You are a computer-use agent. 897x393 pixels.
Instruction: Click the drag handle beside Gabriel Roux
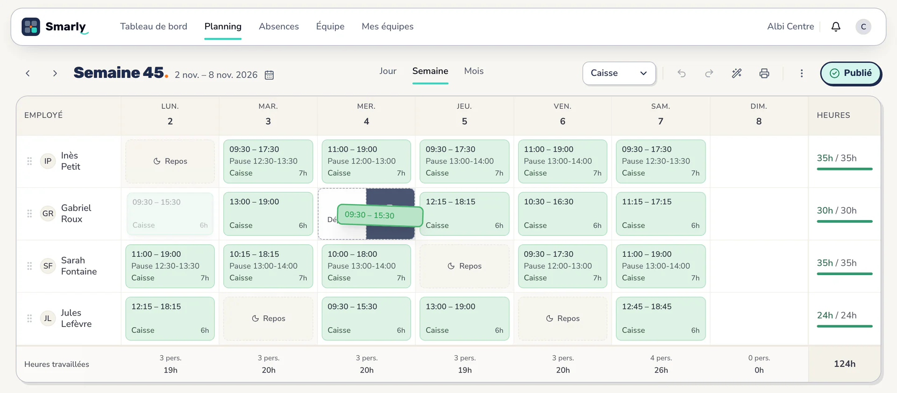pos(29,214)
